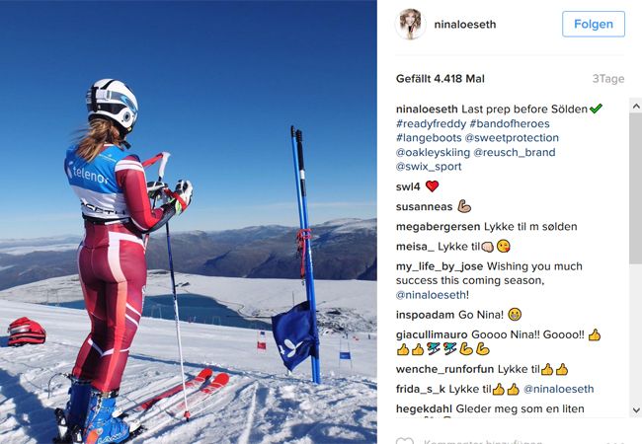Open commenter megabergersen's profile
This screenshot has height=444, width=642.
[439, 227]
